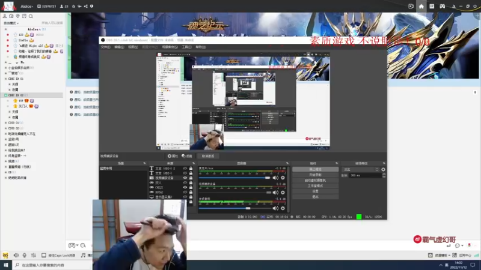Click the 停止推流 stop streaming button

(315, 169)
